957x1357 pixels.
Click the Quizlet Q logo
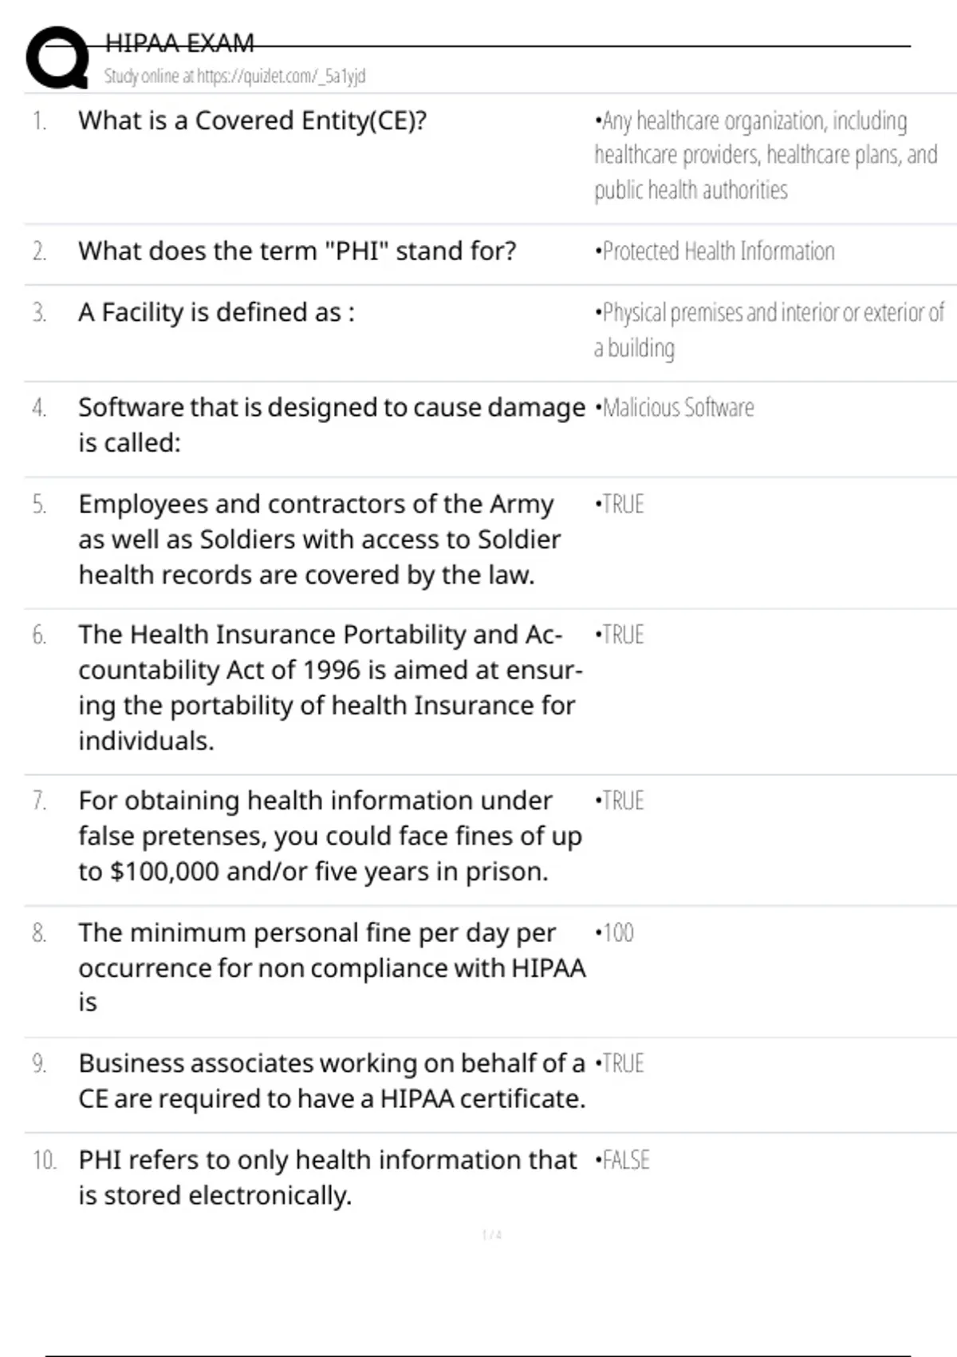pyautogui.click(x=57, y=57)
